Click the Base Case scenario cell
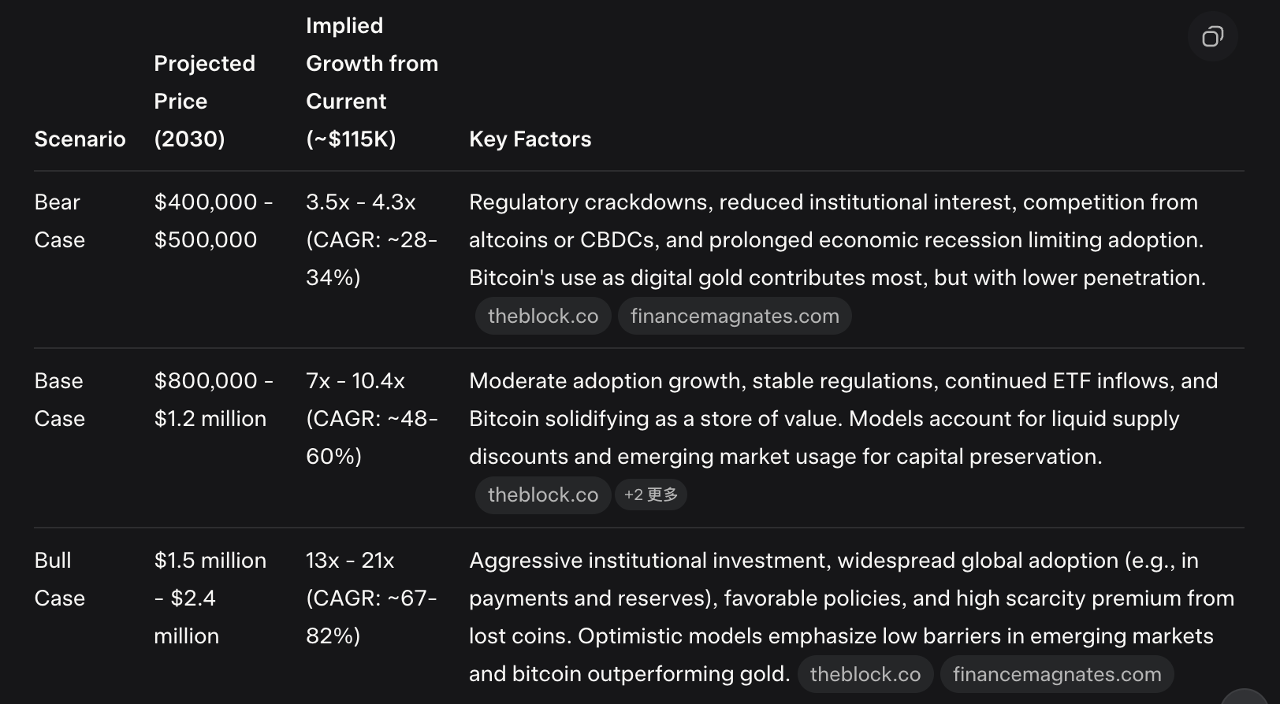Image resolution: width=1280 pixels, height=704 pixels. click(60, 399)
